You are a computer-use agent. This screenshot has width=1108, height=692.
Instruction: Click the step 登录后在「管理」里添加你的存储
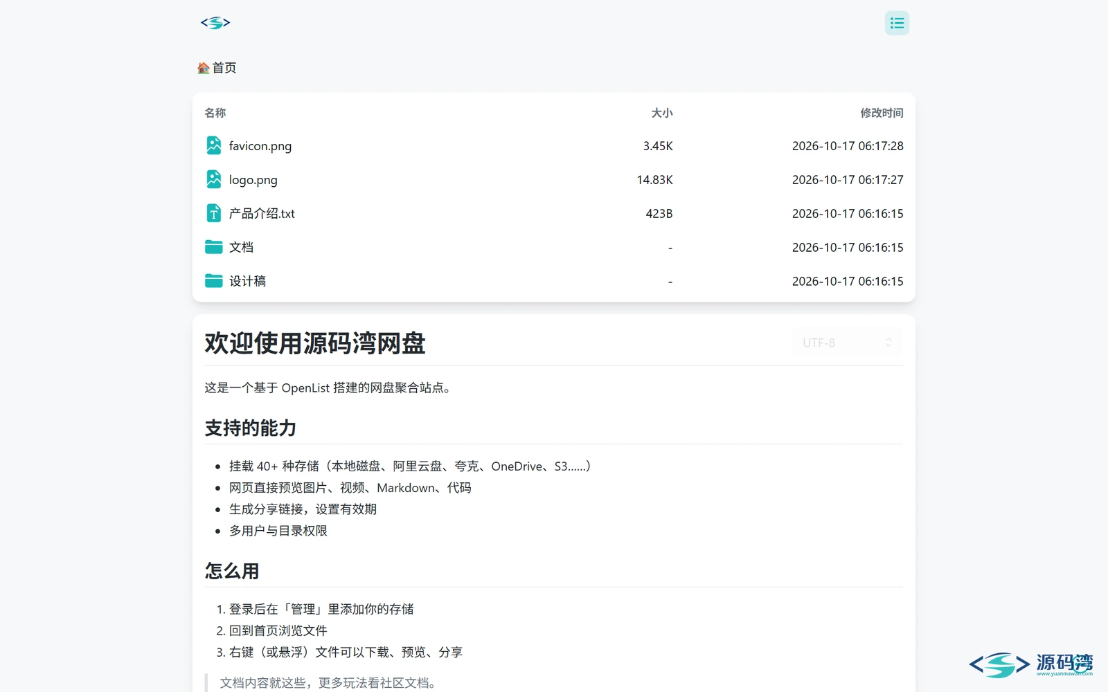click(321, 609)
